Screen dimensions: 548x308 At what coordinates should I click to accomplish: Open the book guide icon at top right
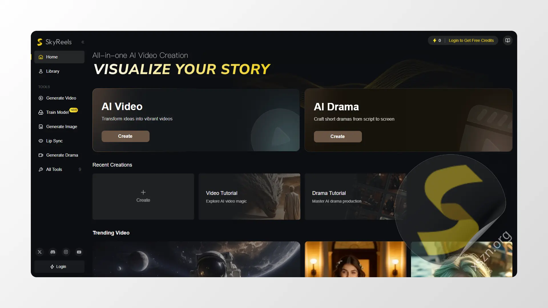click(508, 40)
